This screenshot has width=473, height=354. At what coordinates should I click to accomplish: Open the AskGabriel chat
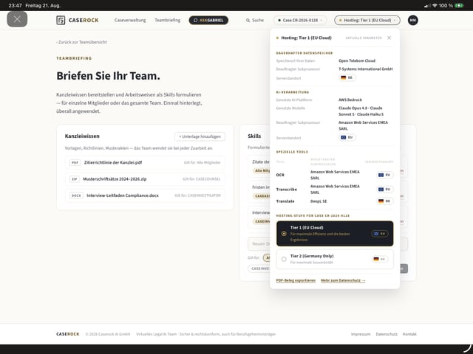click(x=208, y=20)
